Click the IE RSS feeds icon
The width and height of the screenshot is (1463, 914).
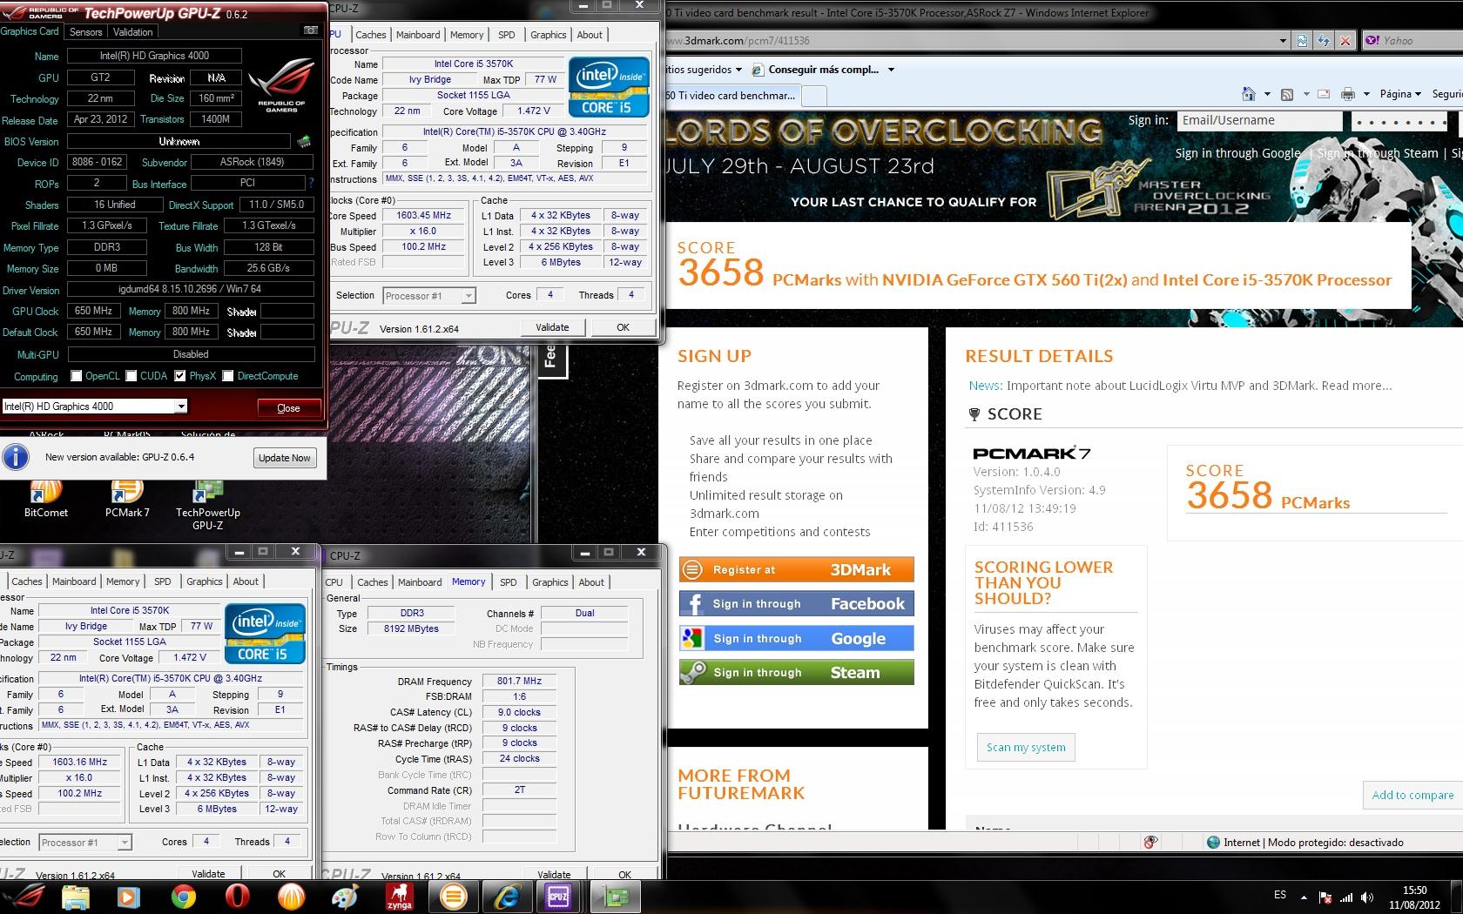(x=1286, y=94)
